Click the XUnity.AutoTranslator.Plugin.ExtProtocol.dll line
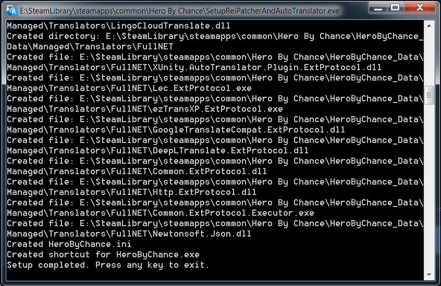The image size is (441, 286). (x=194, y=68)
